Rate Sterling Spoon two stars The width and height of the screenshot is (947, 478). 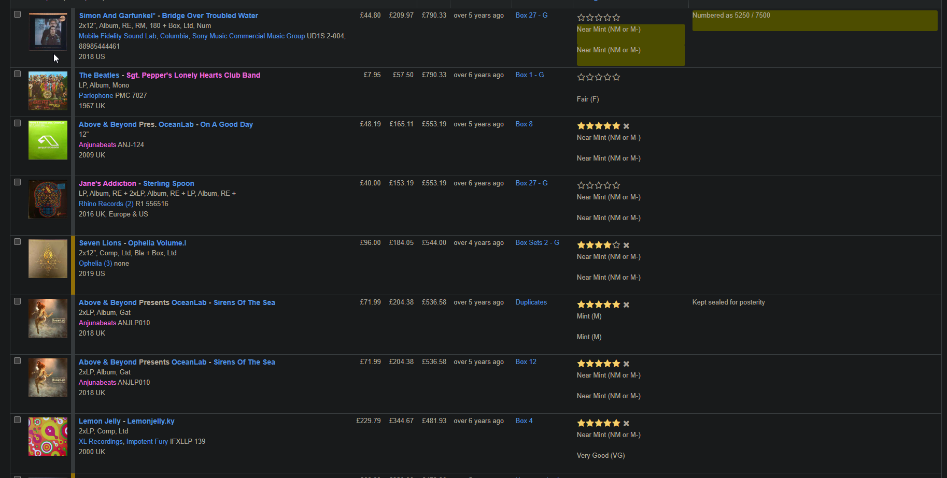pos(590,185)
